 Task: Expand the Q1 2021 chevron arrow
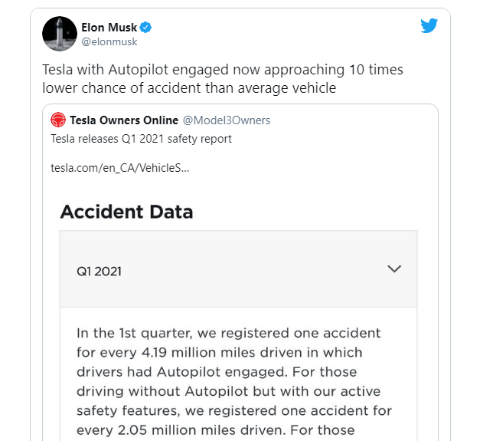394,269
